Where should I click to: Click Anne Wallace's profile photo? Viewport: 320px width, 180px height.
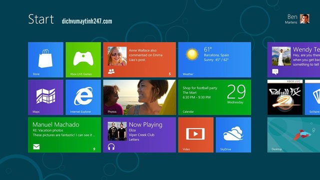coord(117,56)
